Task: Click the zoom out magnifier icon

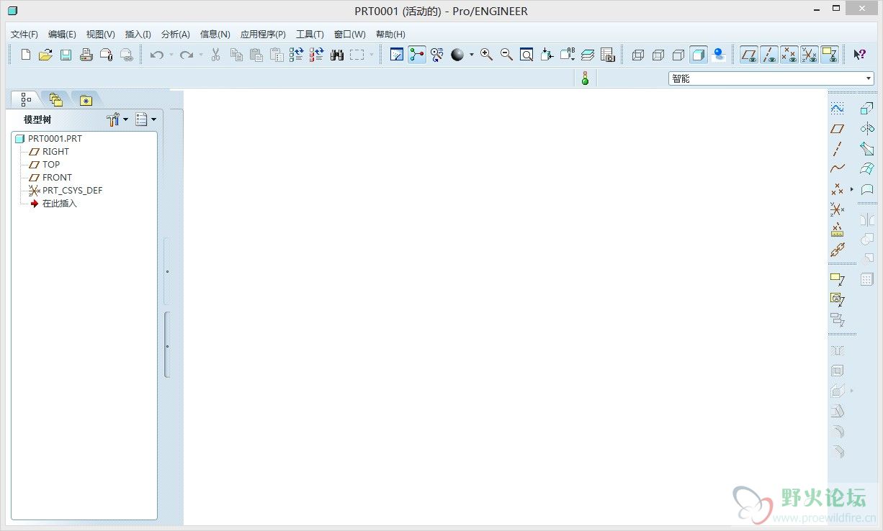Action: (507, 55)
